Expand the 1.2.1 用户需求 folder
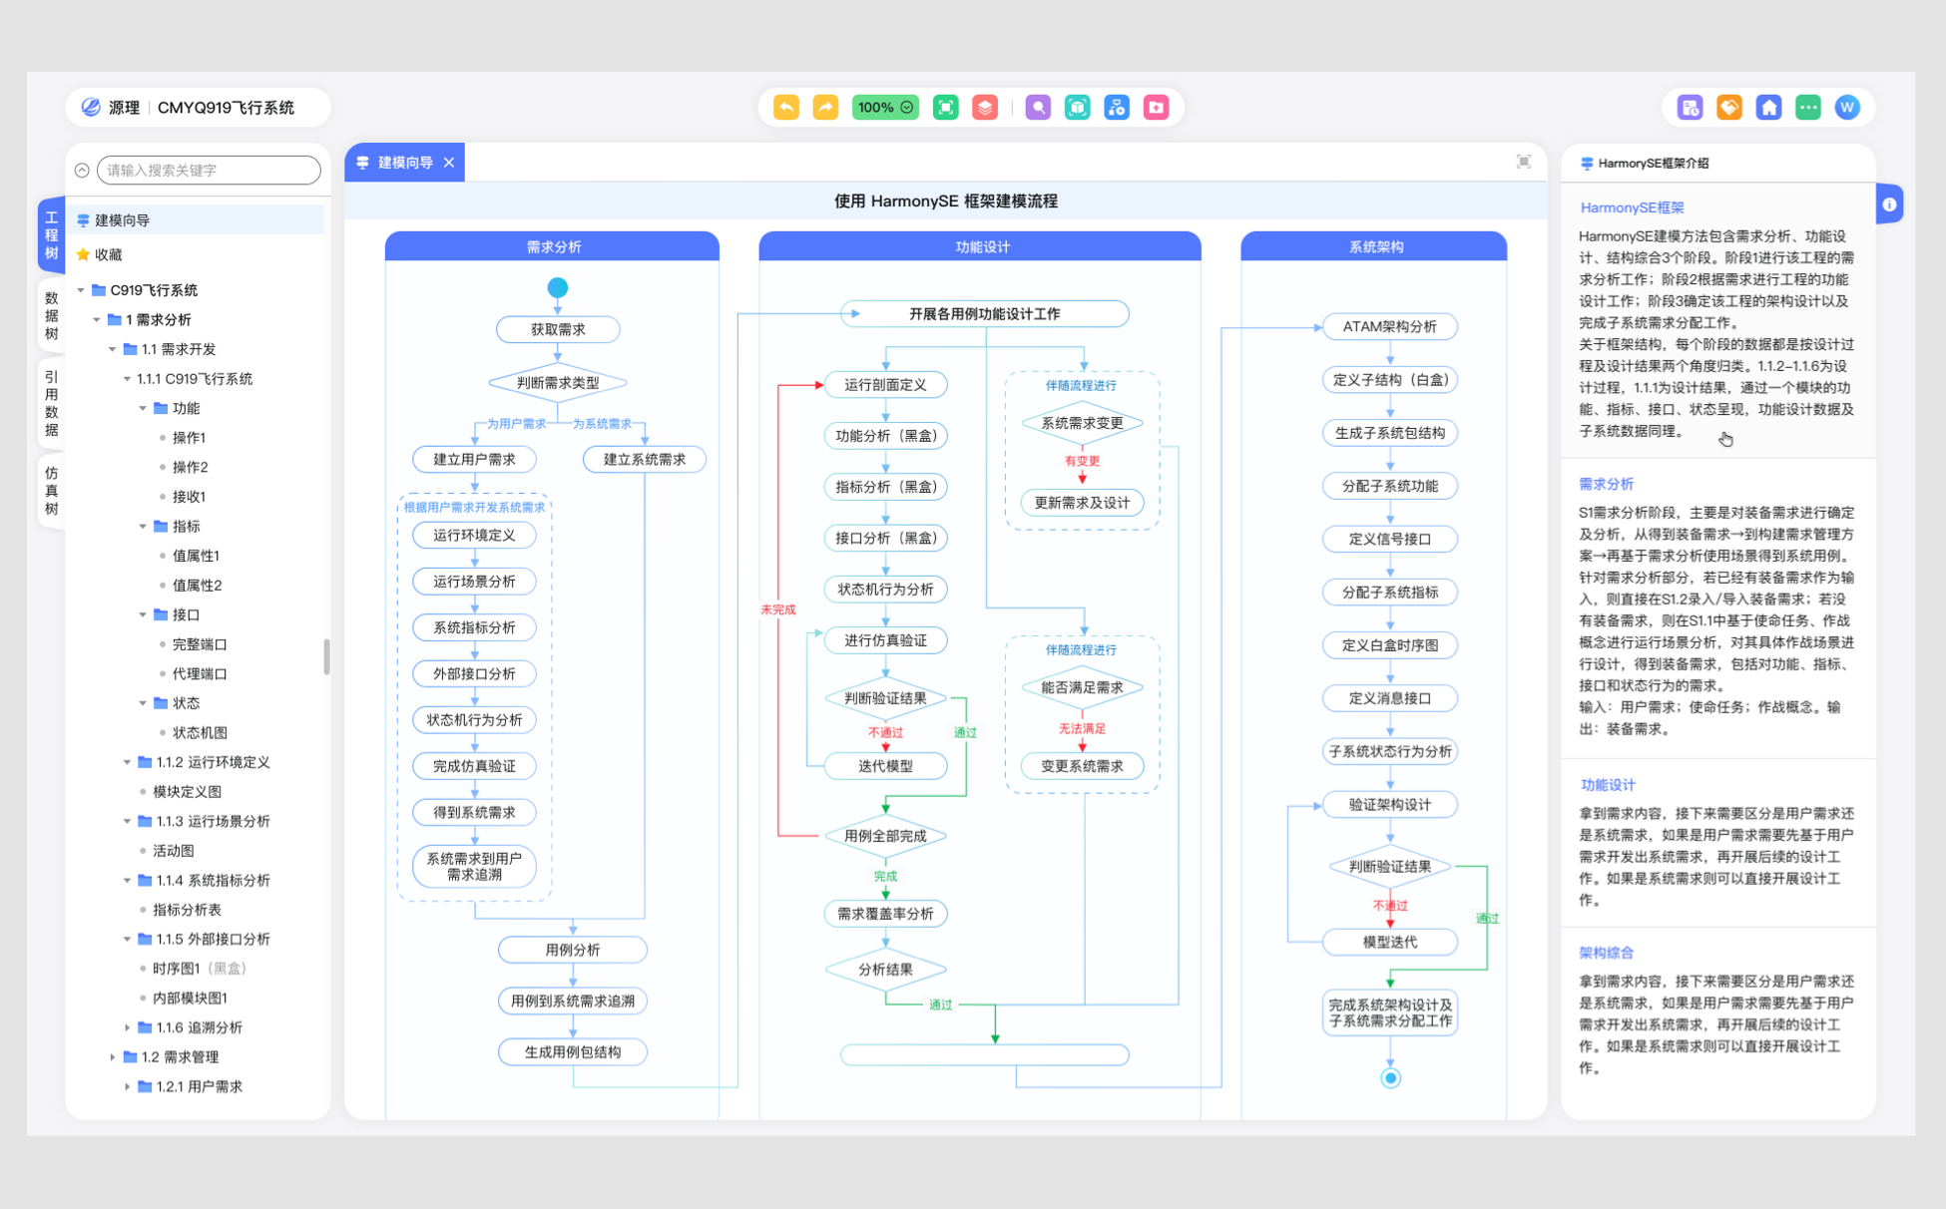 click(x=127, y=1086)
